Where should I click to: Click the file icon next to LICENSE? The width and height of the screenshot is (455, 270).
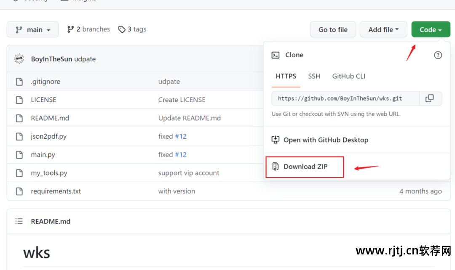(x=19, y=100)
